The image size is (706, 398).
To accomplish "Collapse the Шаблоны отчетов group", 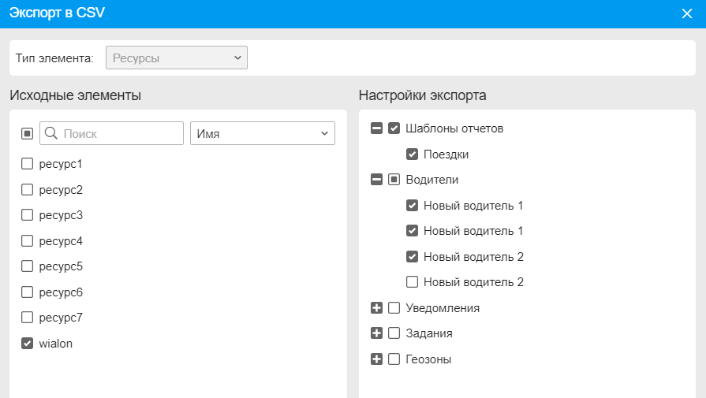I will 376,128.
